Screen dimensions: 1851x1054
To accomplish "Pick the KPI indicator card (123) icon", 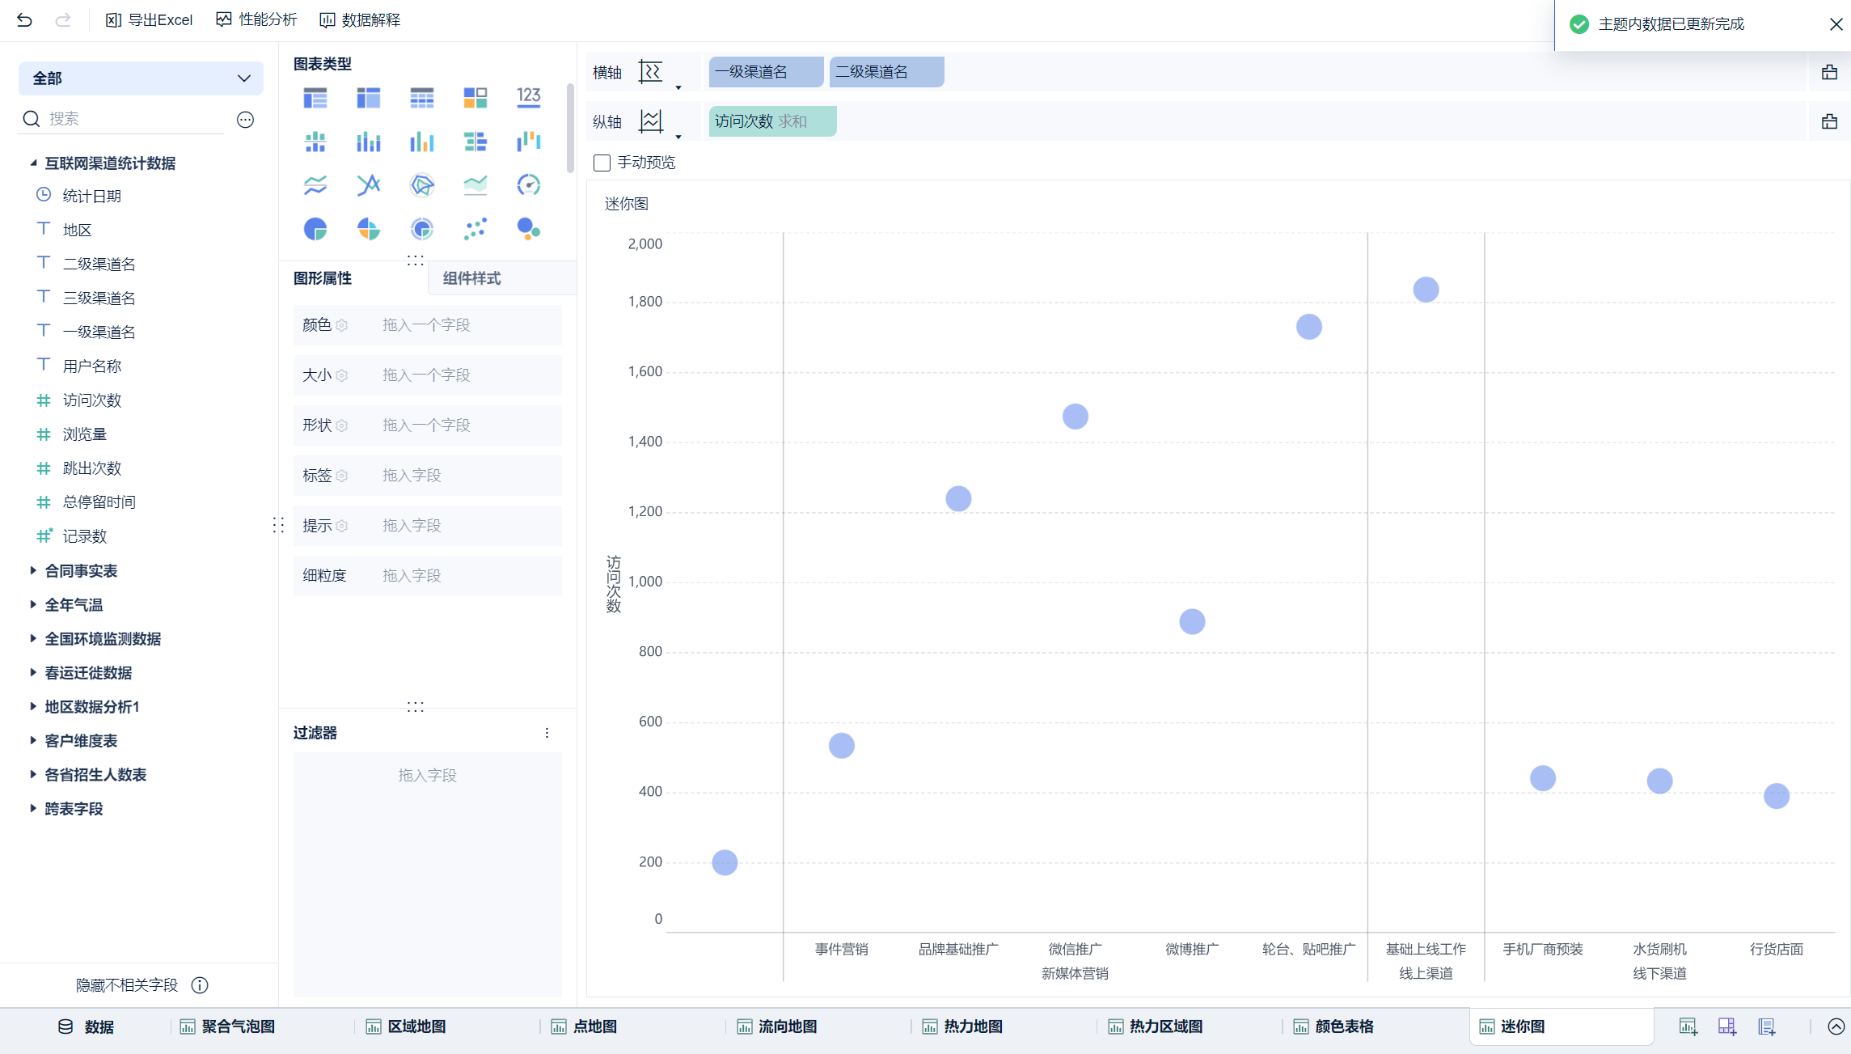I will click(x=528, y=98).
